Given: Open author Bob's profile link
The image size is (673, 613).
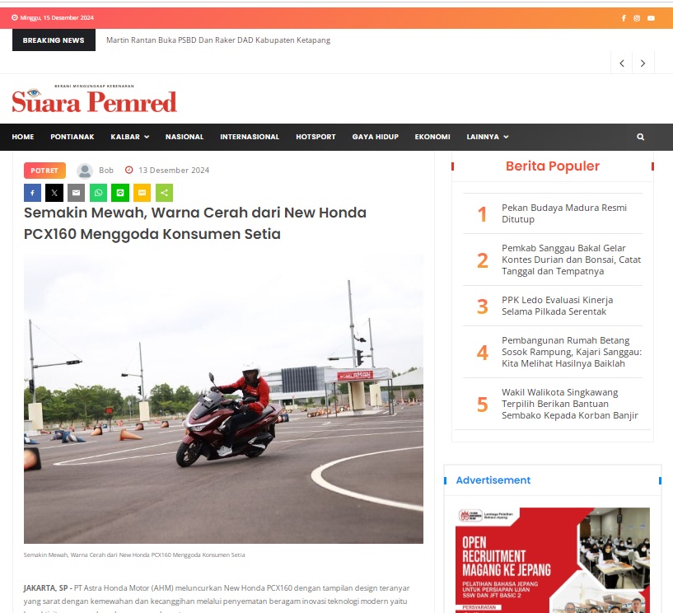Looking at the screenshot, I should point(106,171).
